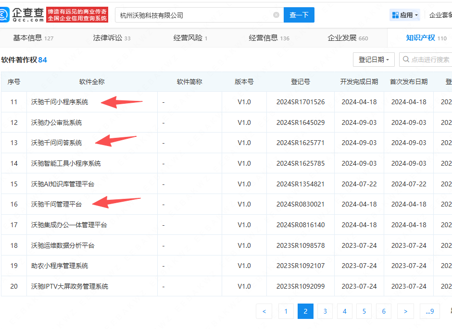Click registration number 2023SR1092107

click(x=301, y=266)
